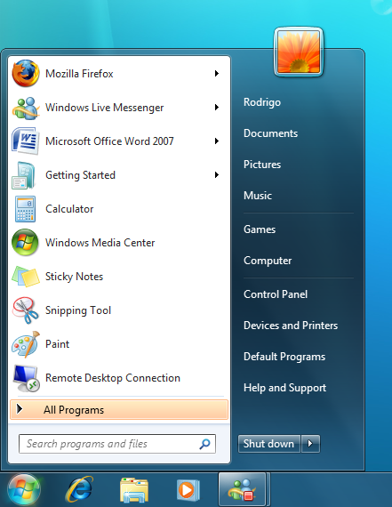392x507 pixels.
Task: Start the Paint palette icon
Action: (25, 344)
